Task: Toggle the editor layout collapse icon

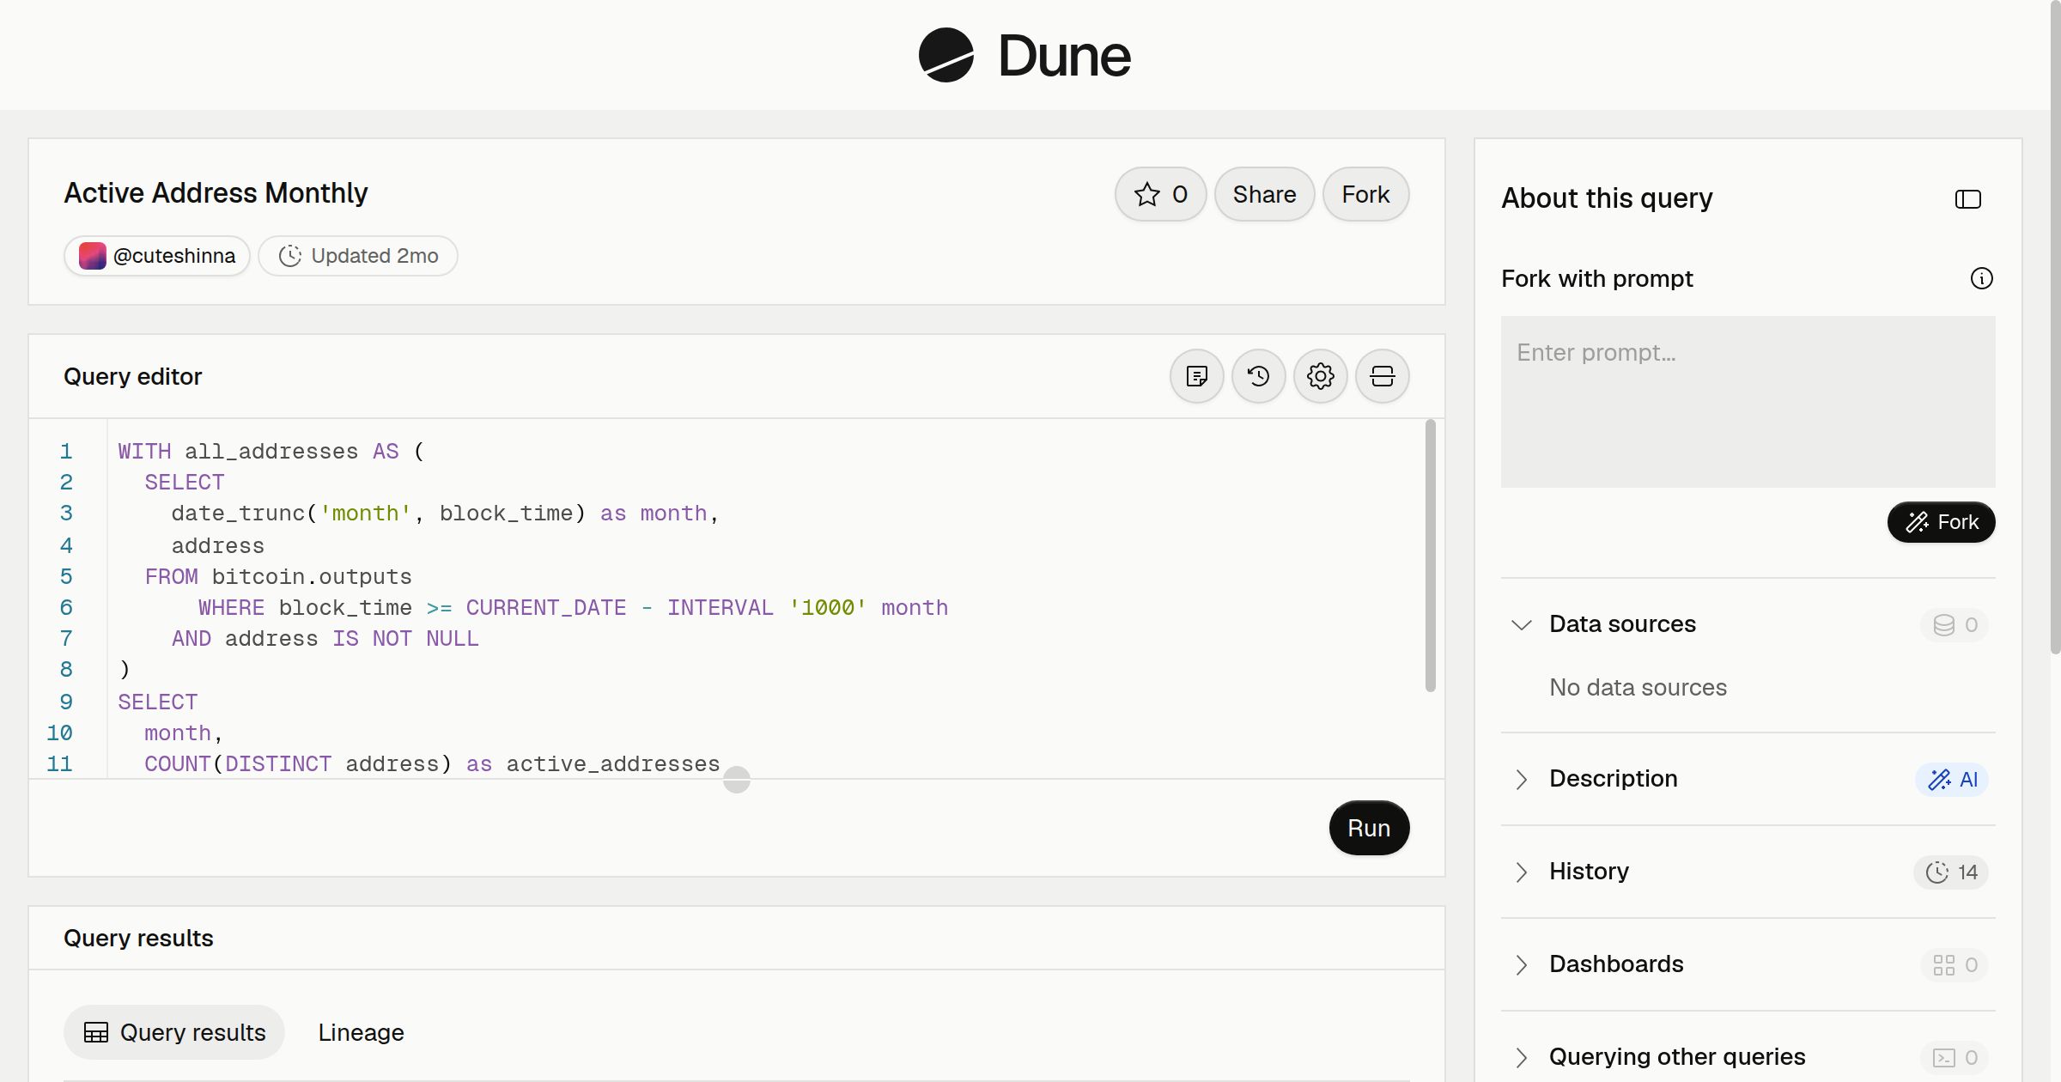Action: pos(1382,376)
